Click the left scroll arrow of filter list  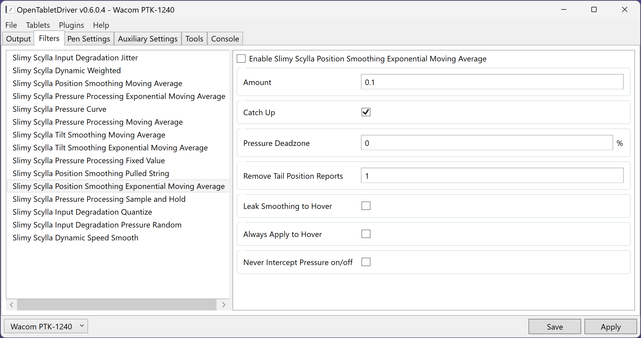tap(12, 305)
